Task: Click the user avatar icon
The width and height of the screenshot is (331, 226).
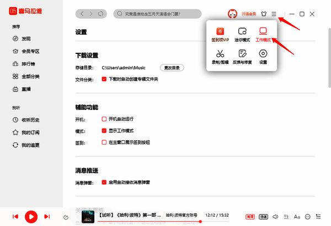Action: [232, 14]
